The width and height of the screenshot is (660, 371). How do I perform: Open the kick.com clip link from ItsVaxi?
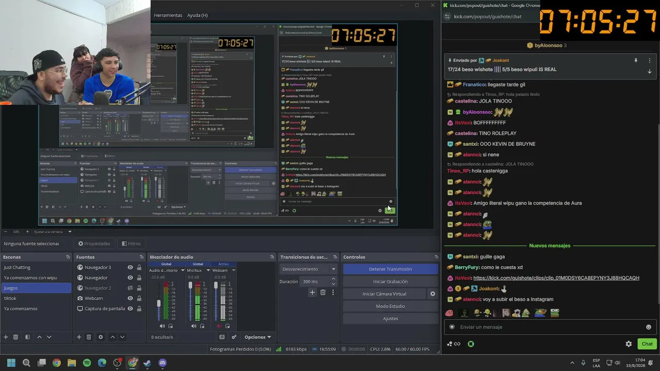tap(556, 278)
